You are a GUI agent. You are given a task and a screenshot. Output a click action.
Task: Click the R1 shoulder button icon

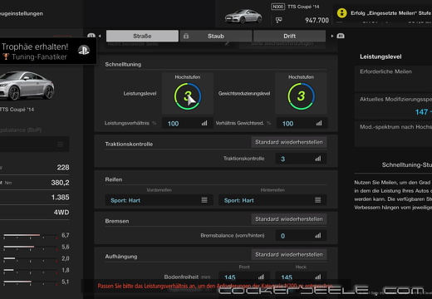click(x=341, y=36)
